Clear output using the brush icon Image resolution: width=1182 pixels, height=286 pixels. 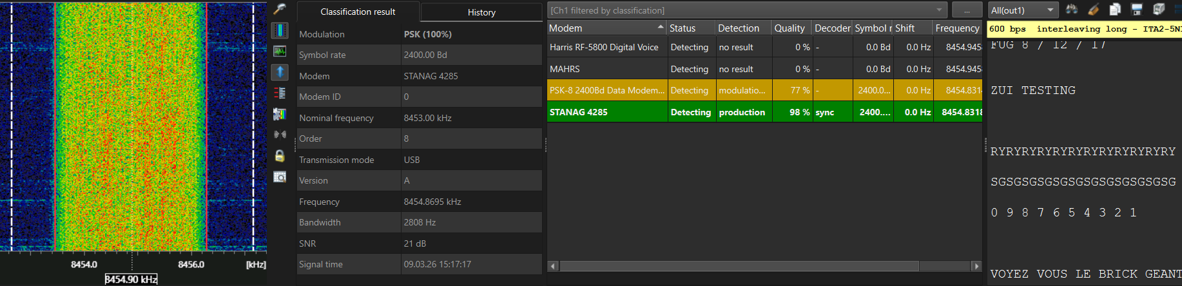(1093, 10)
